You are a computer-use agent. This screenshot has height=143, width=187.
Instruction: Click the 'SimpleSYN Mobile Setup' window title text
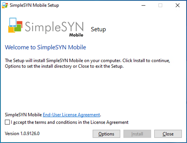tap(34, 5)
